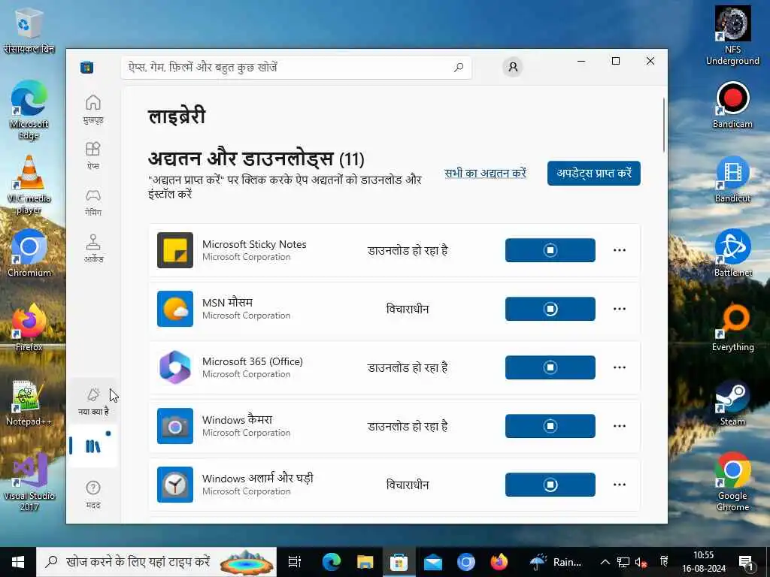Open File Explorer from the taskbar

[x=365, y=562]
